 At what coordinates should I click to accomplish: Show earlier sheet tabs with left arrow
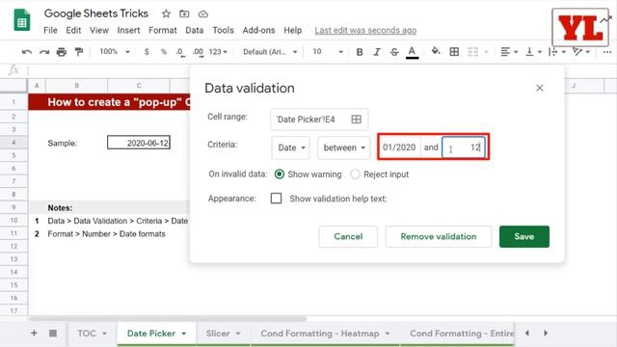tap(527, 334)
